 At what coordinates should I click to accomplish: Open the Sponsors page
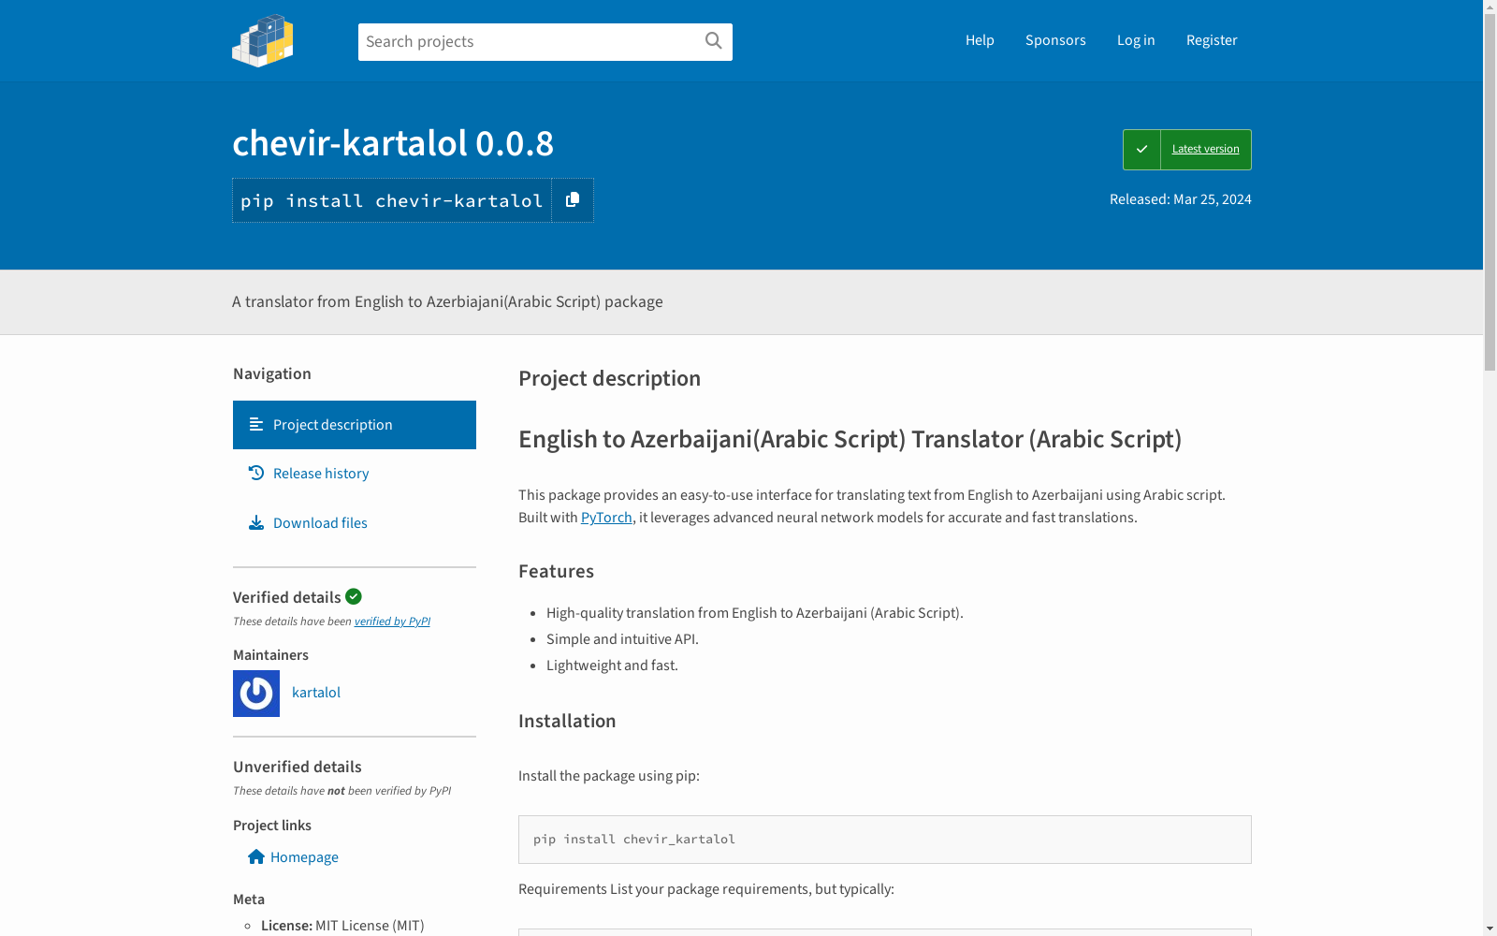pos(1055,40)
